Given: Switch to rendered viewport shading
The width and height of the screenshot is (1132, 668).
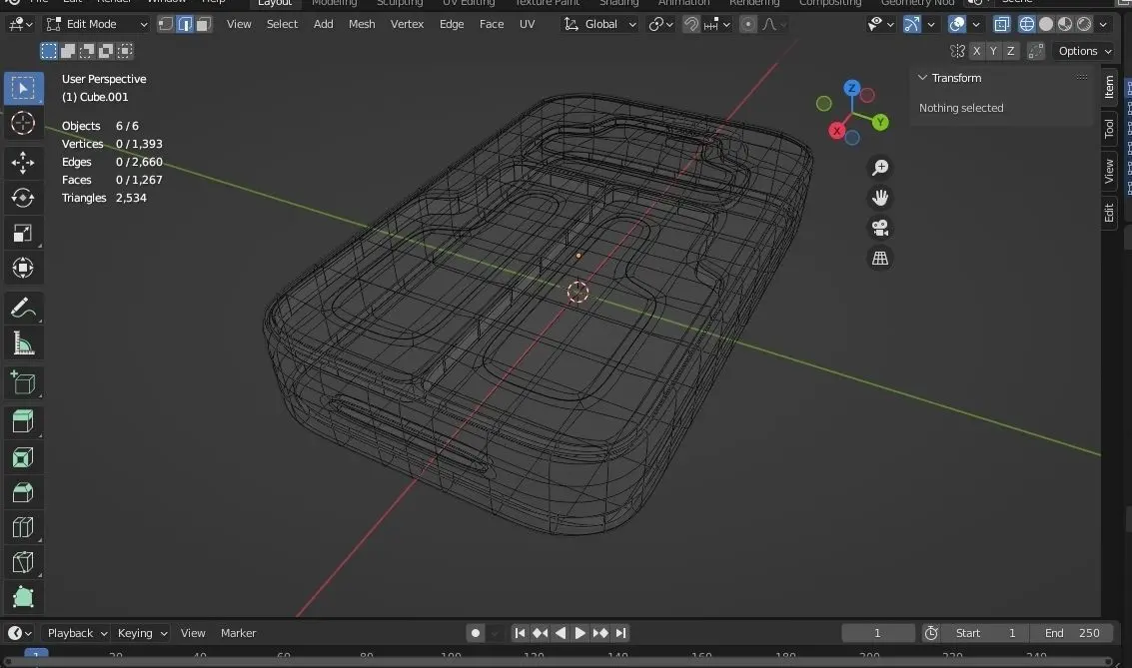Looking at the screenshot, I should 1084,25.
